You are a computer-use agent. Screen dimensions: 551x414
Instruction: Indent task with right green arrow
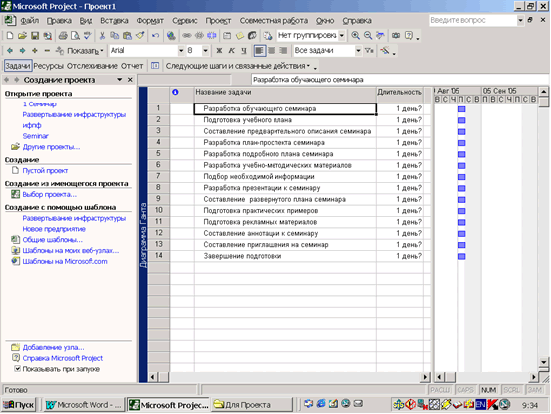tap(22, 51)
